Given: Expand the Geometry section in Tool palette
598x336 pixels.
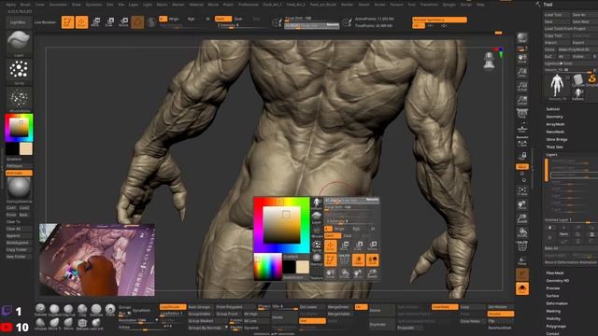Looking at the screenshot, I should 554,117.
